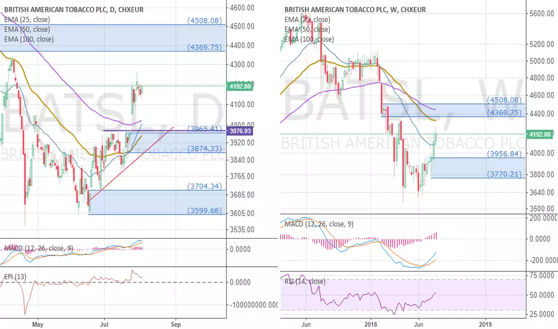This screenshot has width=558, height=329.
Task: Click the (4369.75) level label on daily chart
Action: (x=205, y=47)
